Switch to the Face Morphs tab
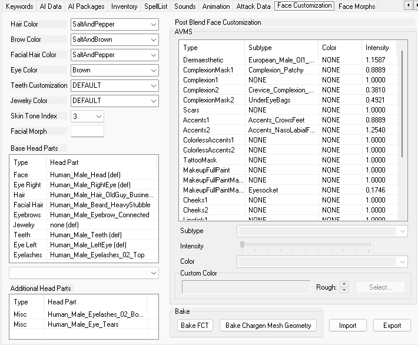Screen dimensions: 418x345 coord(357,6)
